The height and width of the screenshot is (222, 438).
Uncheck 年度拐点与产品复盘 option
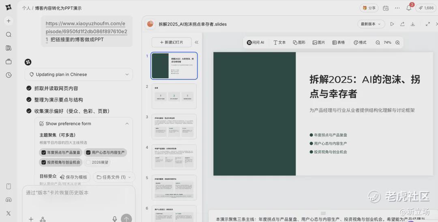click(43, 153)
